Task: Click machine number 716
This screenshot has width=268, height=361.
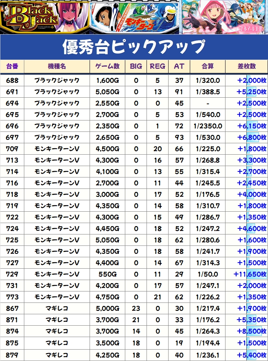Action: 12,183
